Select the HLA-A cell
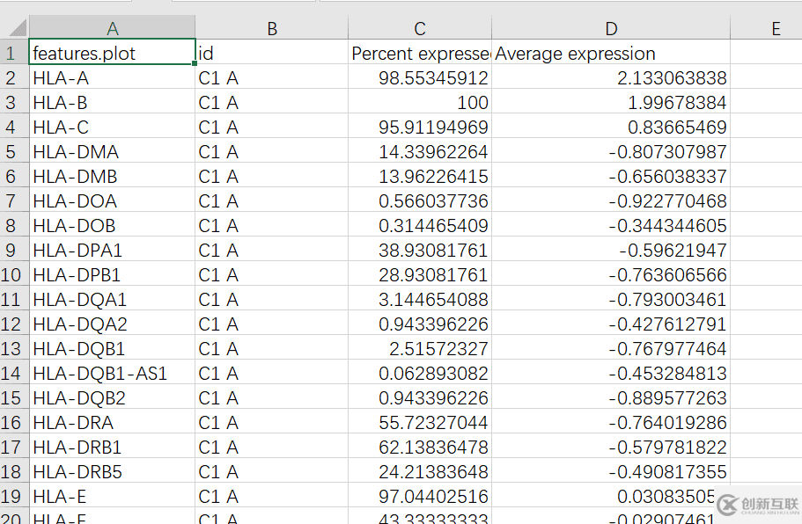This screenshot has height=524, width=802. (x=113, y=78)
